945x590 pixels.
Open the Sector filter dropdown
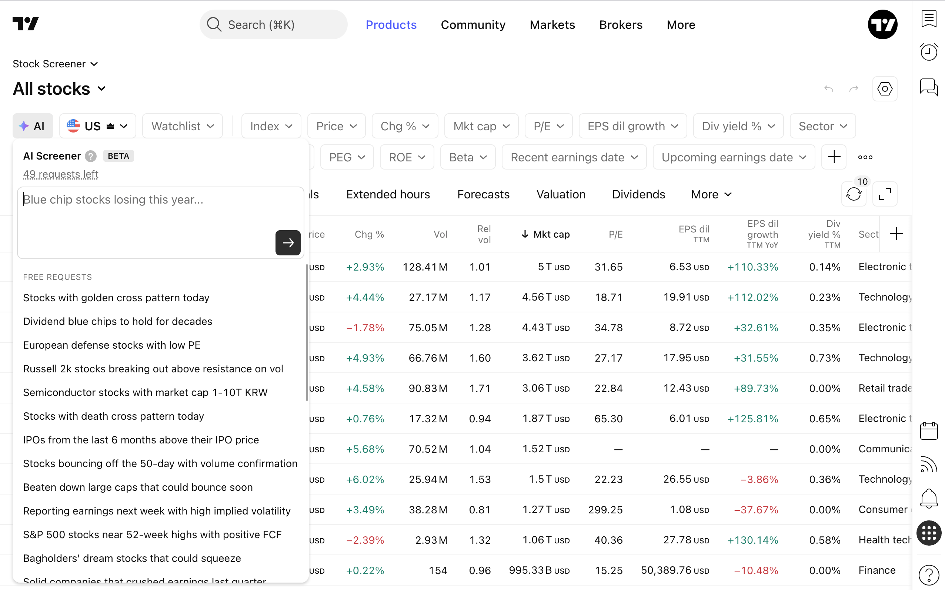point(822,126)
